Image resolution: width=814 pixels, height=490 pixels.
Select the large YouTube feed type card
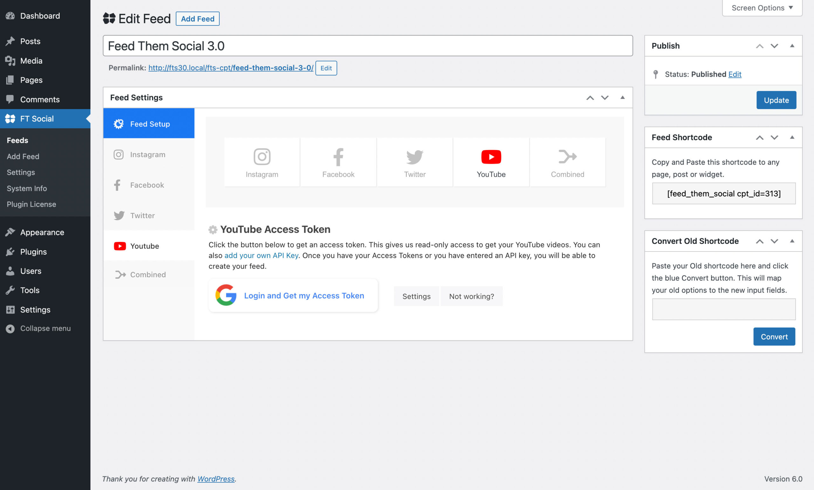click(x=491, y=162)
